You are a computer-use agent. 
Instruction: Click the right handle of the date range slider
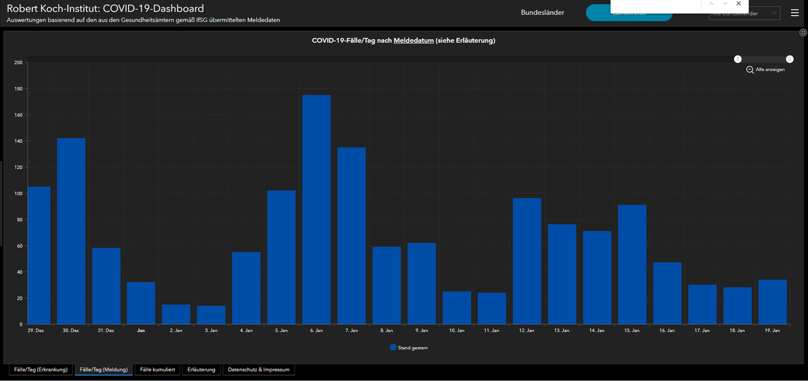790,59
